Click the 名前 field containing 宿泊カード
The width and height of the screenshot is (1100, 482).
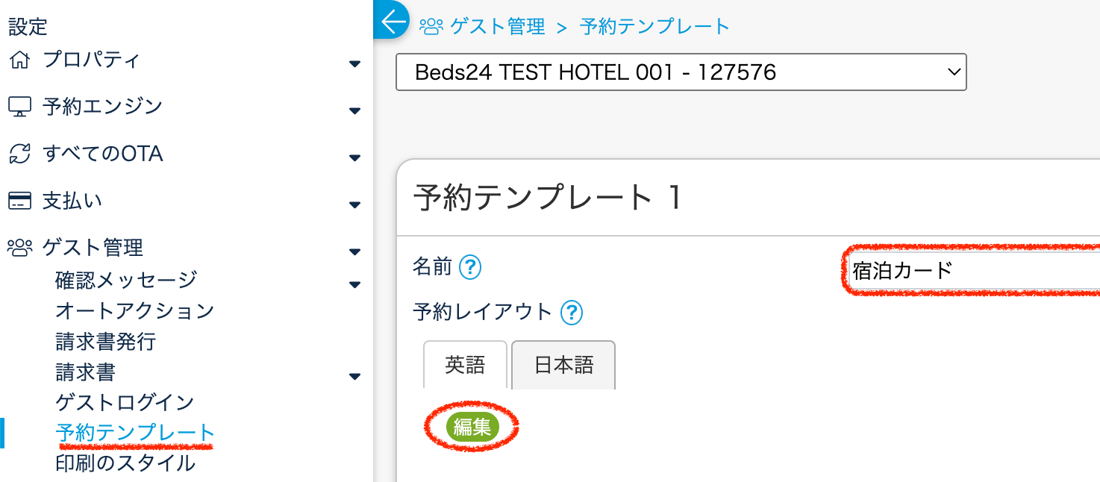970,270
